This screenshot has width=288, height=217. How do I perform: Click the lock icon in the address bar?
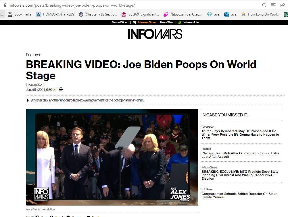[5, 5]
